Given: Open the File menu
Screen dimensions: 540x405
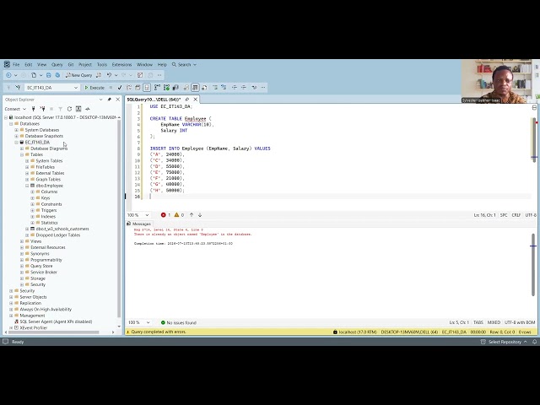Looking at the screenshot, I should click(x=16, y=64).
